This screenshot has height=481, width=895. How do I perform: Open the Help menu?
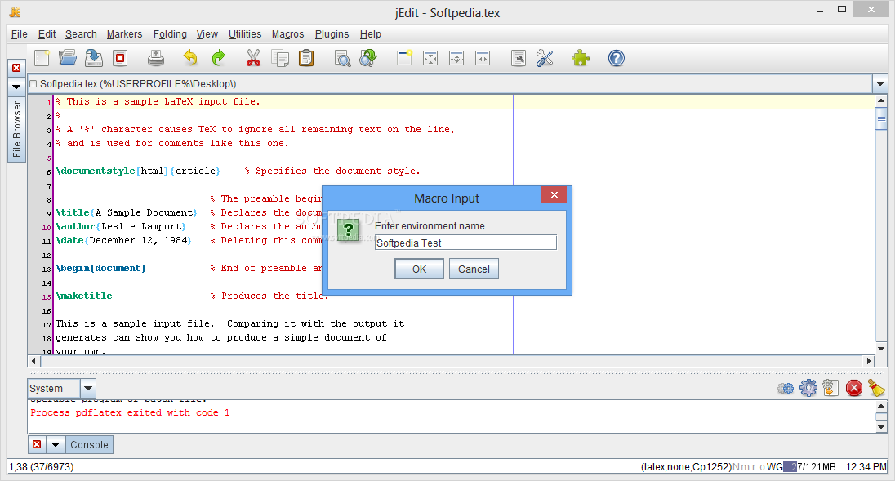(x=371, y=34)
